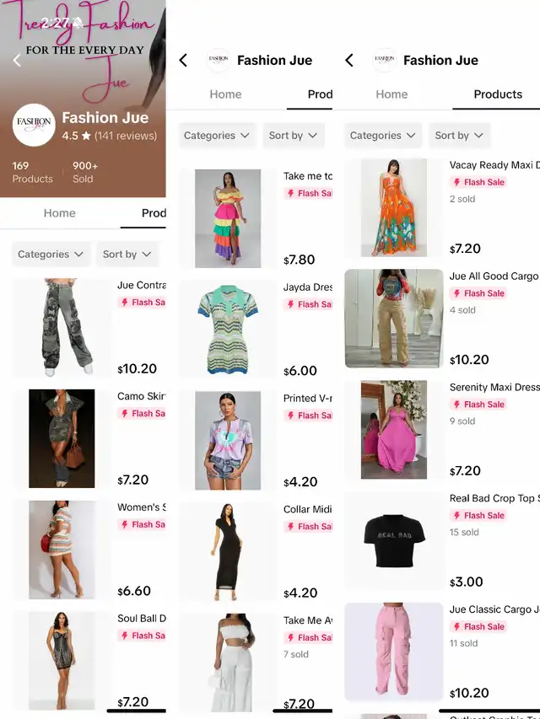Tap the star rating 4.5 reviews text
The height and width of the screenshot is (719, 540).
point(110,136)
